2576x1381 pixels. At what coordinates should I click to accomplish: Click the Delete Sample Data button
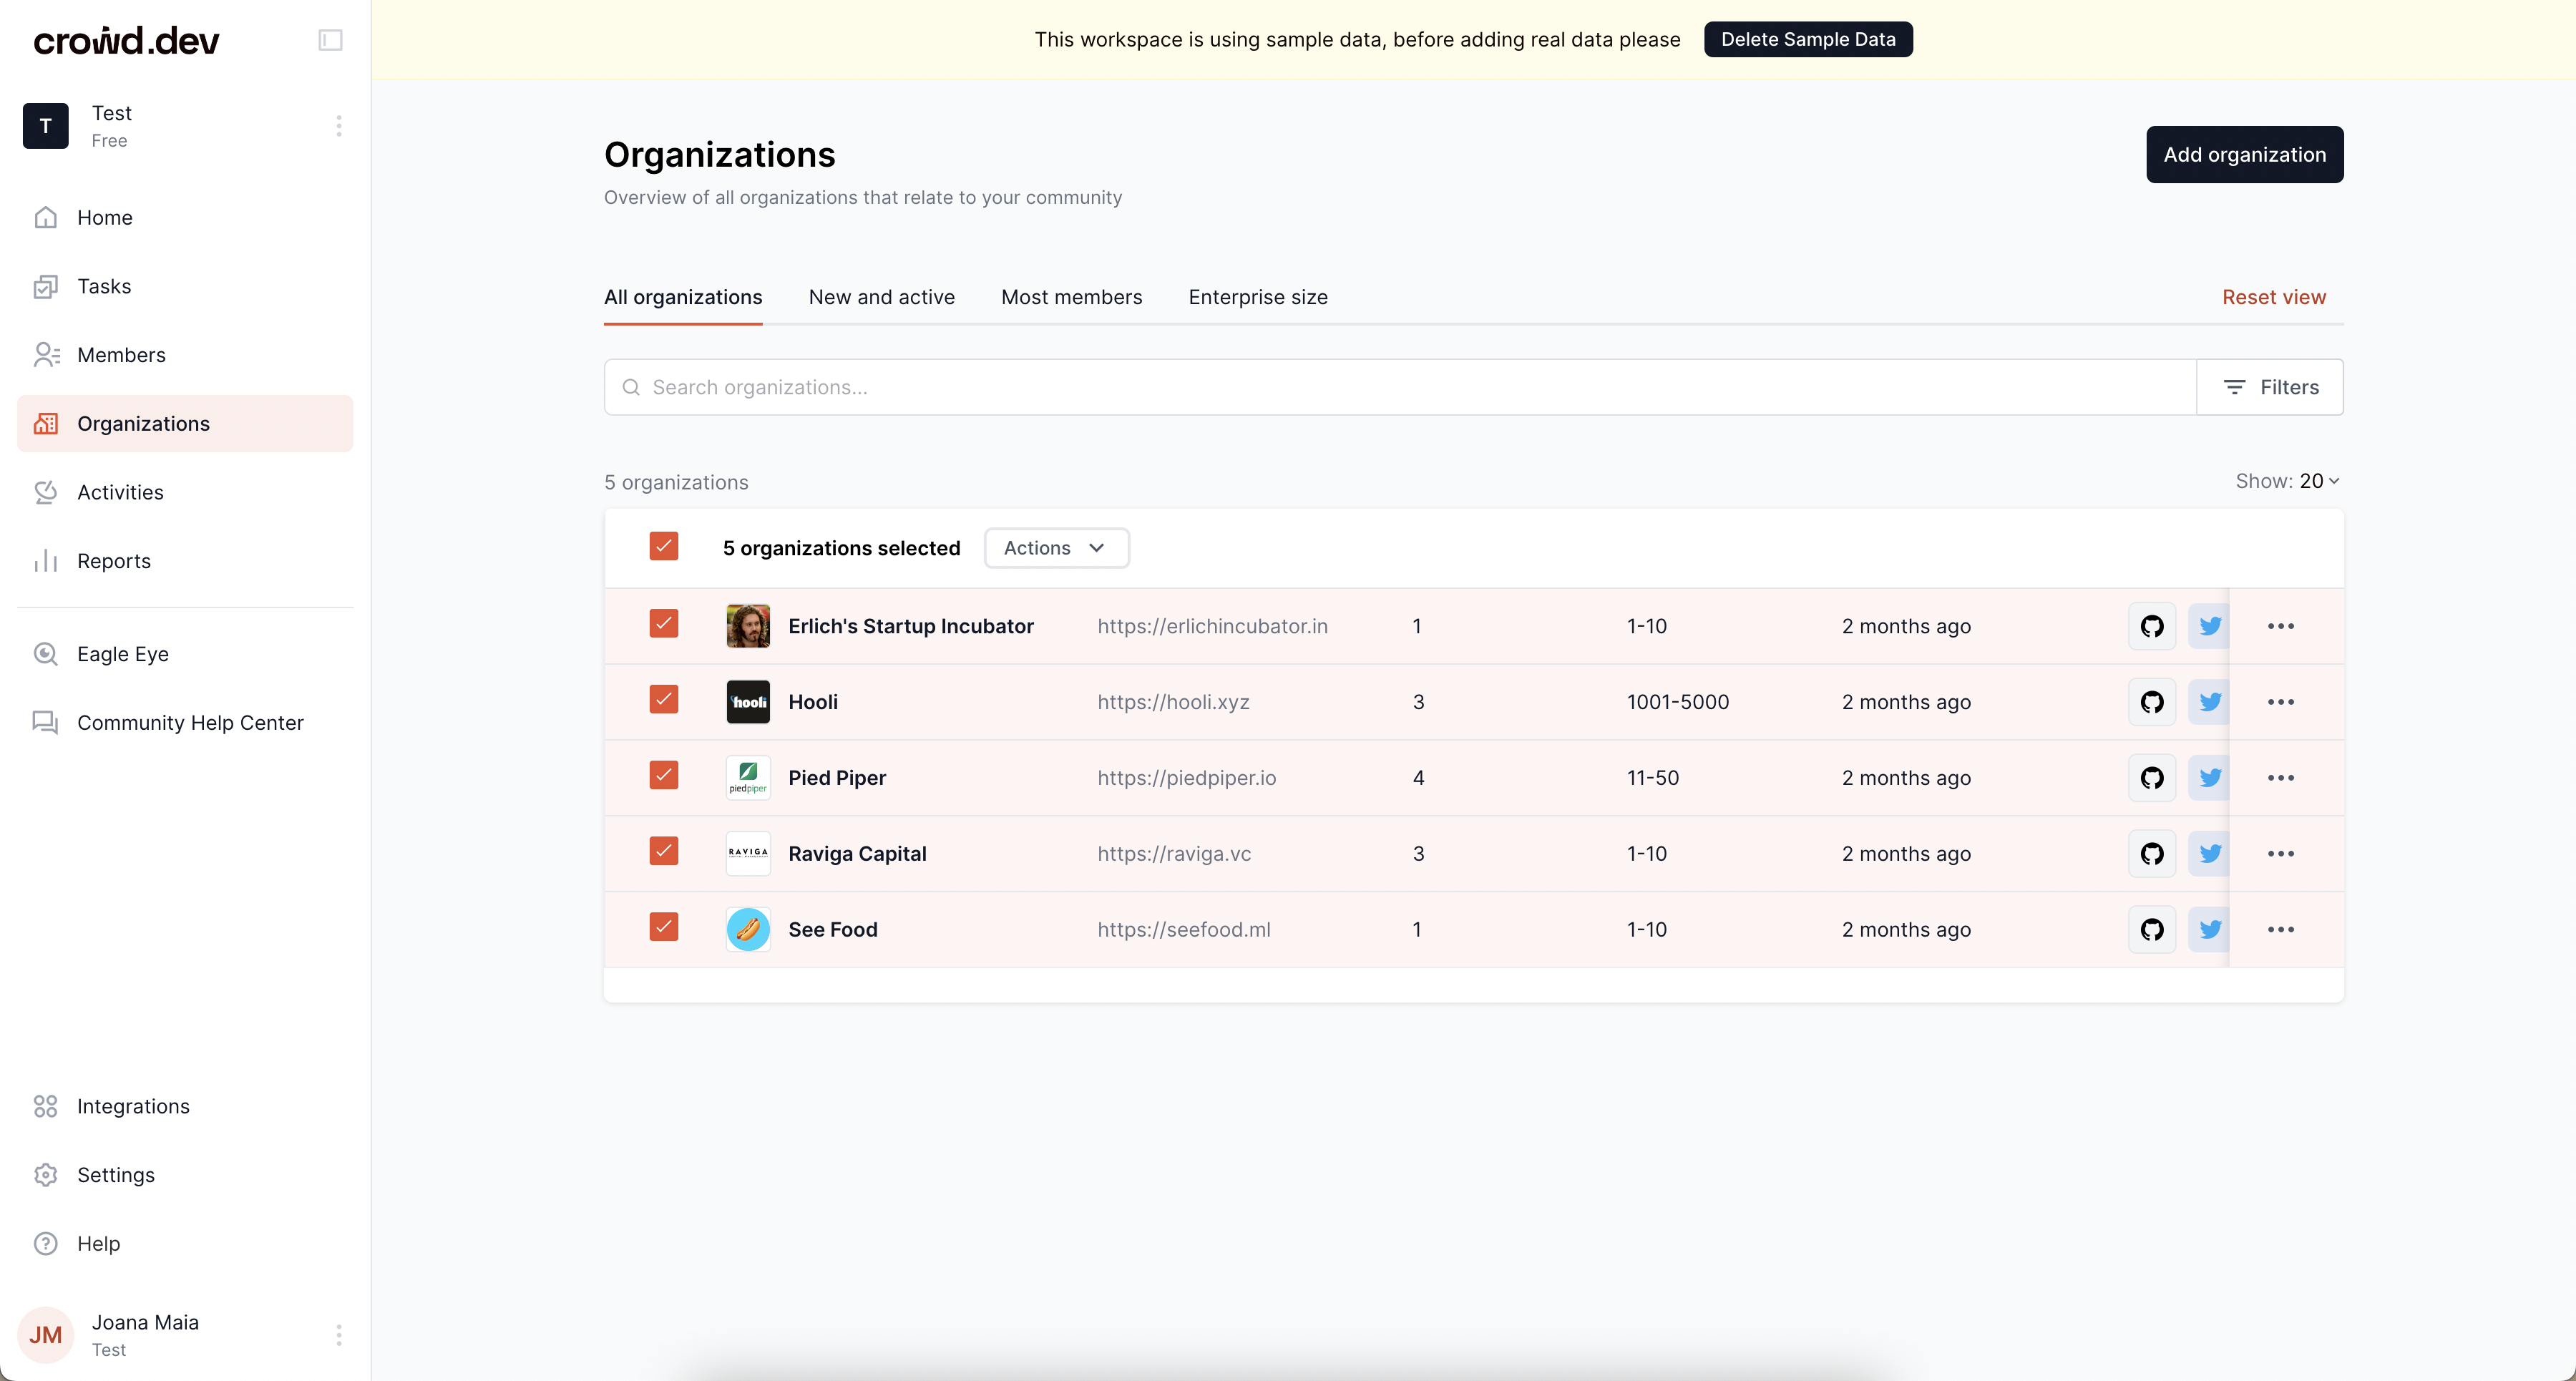pyautogui.click(x=1807, y=40)
